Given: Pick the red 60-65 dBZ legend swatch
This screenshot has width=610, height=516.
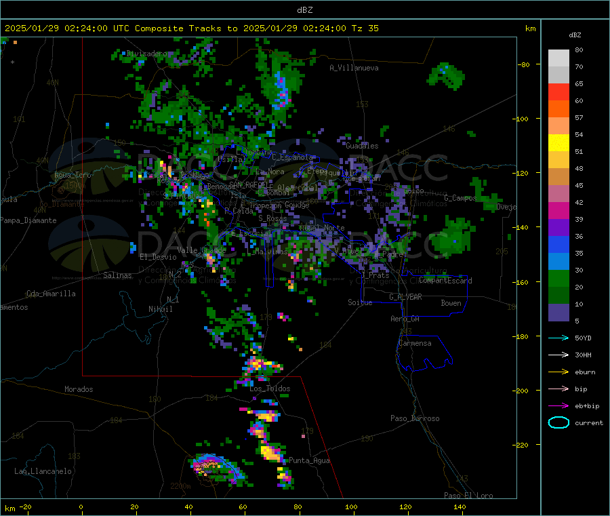Looking at the screenshot, I should click(558, 92).
